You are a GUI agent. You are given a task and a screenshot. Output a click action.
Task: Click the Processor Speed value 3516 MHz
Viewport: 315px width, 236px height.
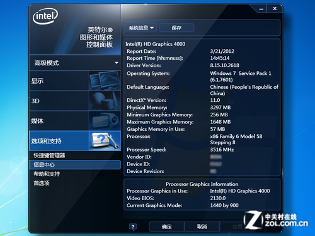click(222, 150)
